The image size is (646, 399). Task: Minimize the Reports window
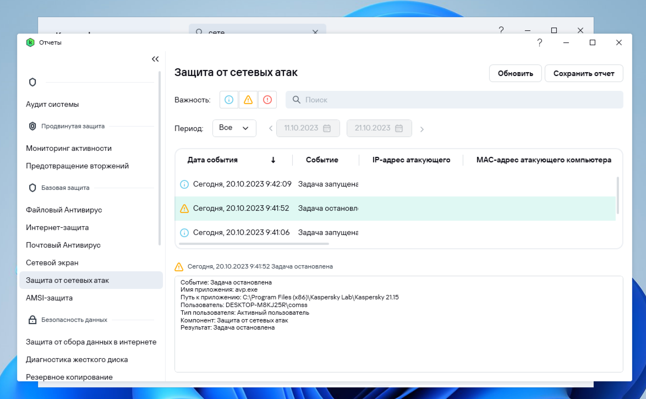[x=566, y=42]
